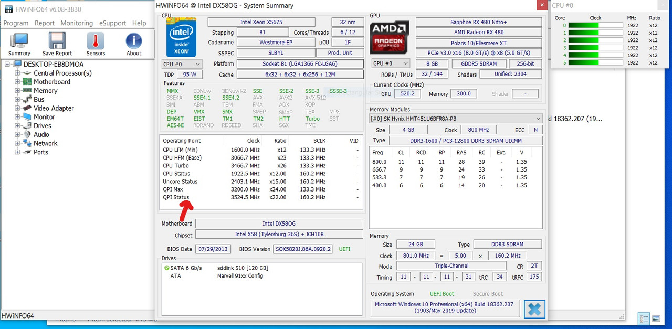Close the System Summary window

[542, 5]
